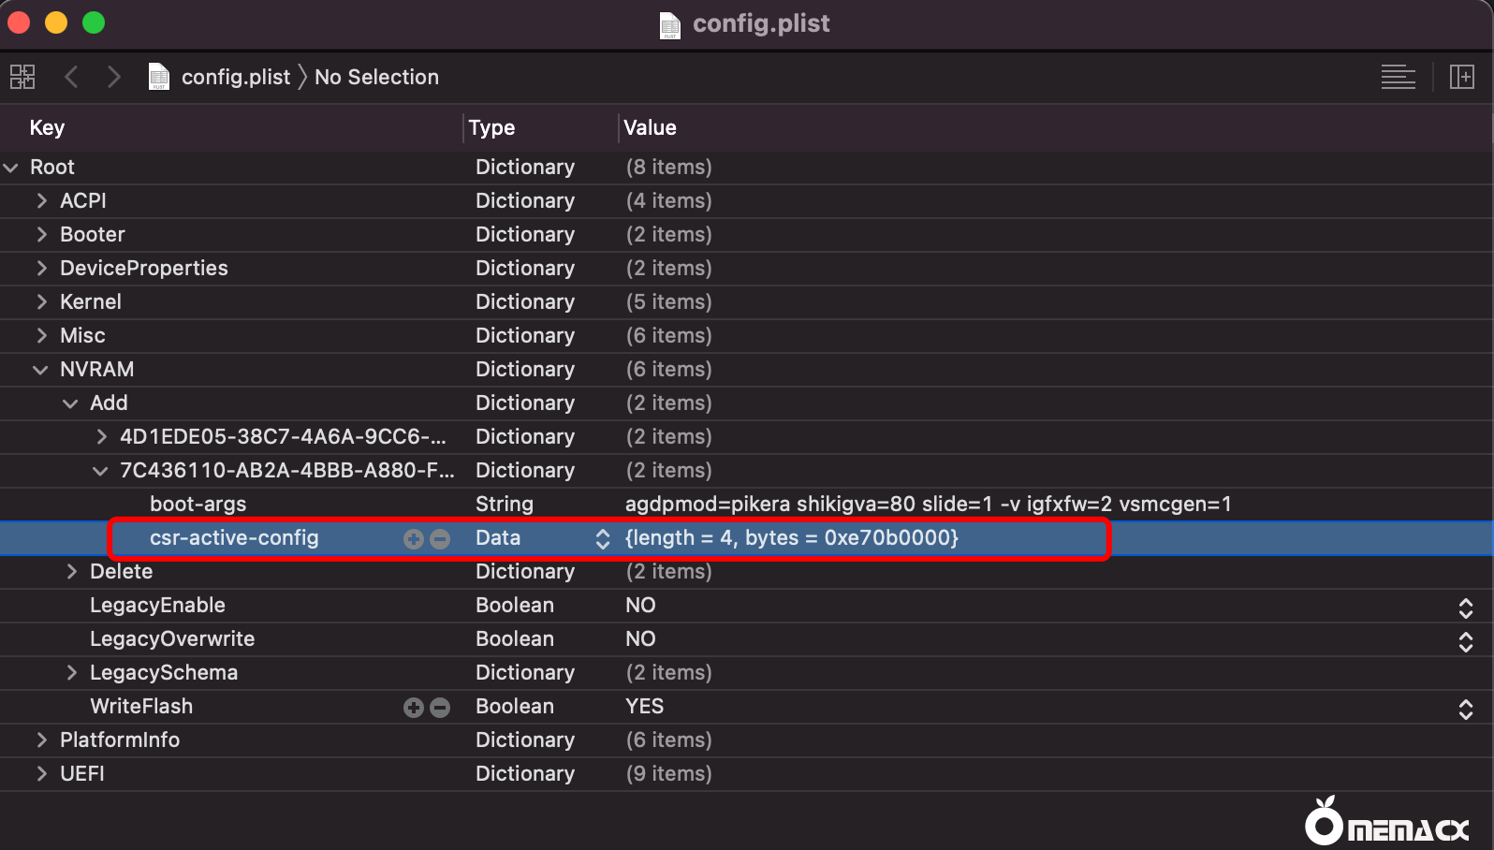Click plus button on csr-active-config row

coord(413,539)
